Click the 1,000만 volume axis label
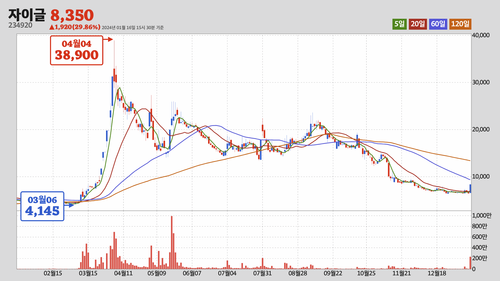This screenshot has height=281, width=500. click(482, 216)
